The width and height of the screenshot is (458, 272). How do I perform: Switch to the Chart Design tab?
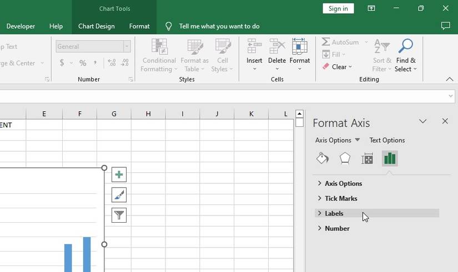click(97, 26)
